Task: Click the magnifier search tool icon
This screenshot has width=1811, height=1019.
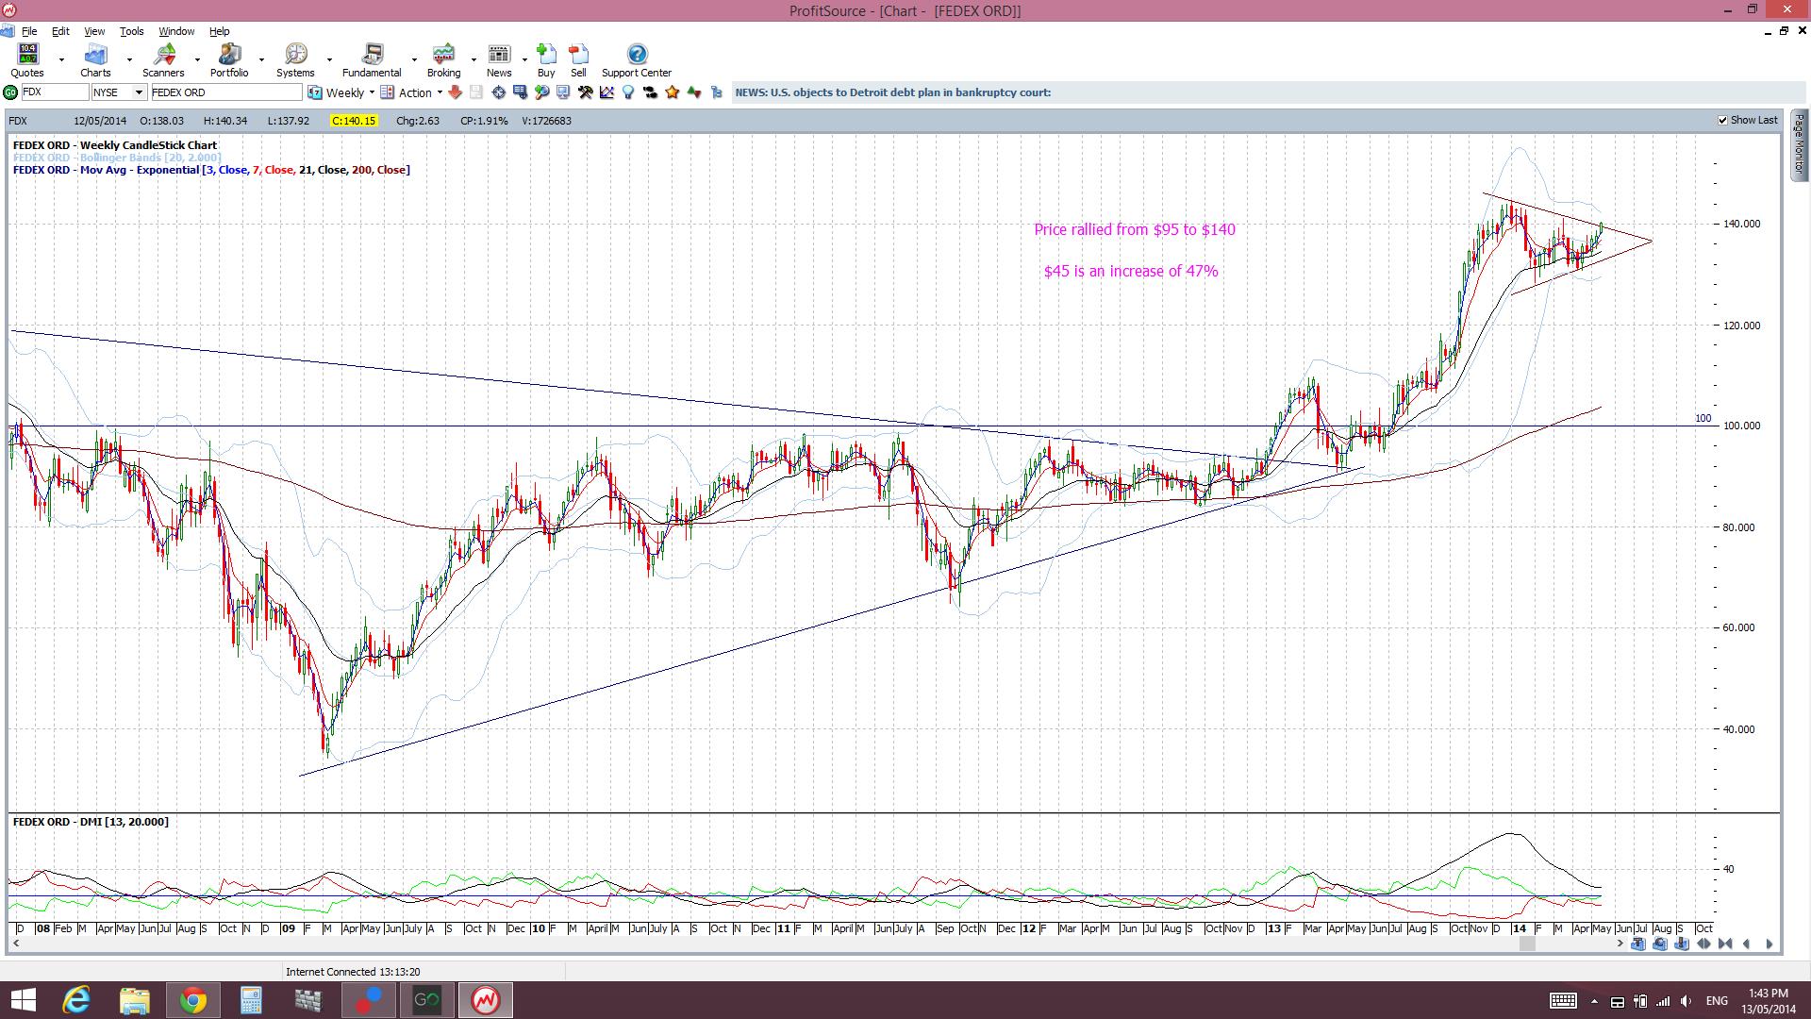Action: click(x=541, y=92)
